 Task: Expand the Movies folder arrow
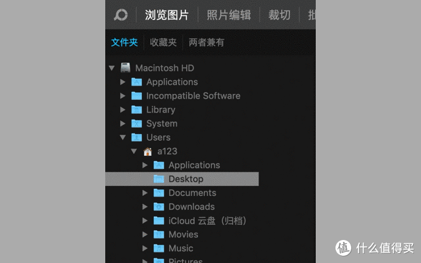pyautogui.click(x=145, y=234)
